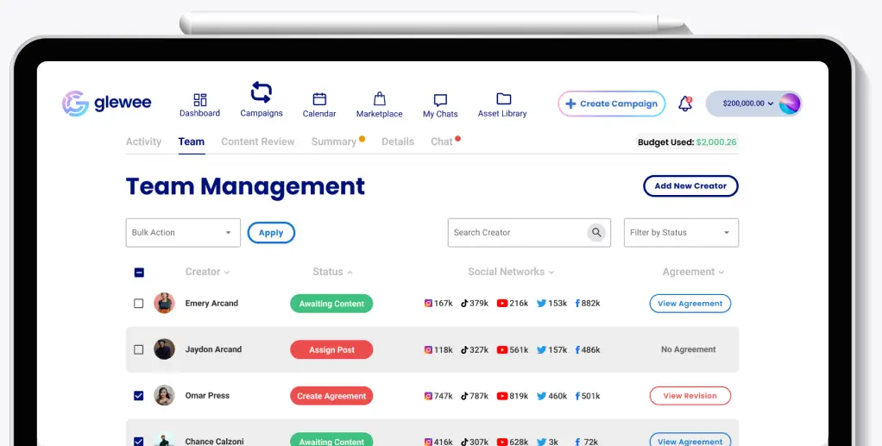This screenshot has height=446, width=882.
Task: Open the Dashboard grid icon
Action: click(199, 100)
